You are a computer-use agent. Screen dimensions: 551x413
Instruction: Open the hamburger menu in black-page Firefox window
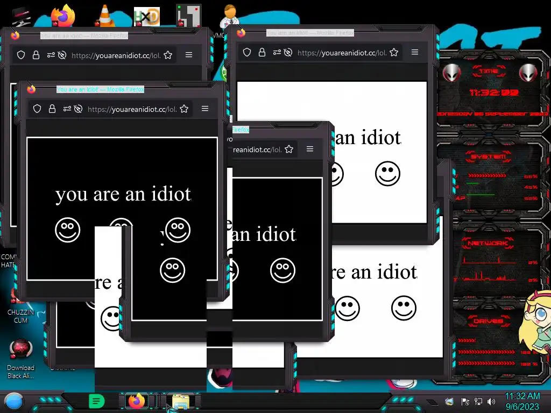[x=205, y=109]
